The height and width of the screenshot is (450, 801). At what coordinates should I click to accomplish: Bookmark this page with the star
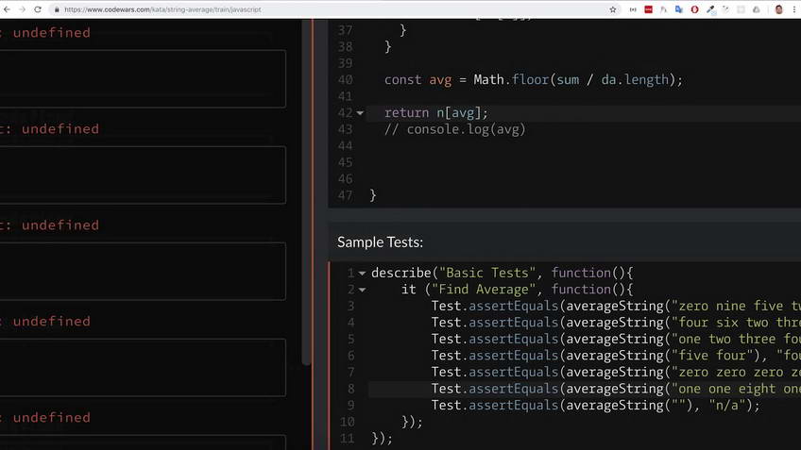612,9
